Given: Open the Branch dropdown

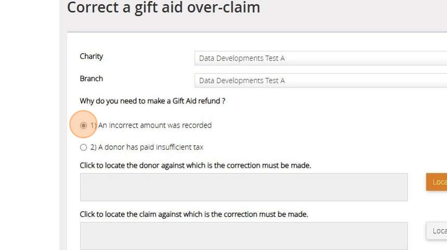Looking at the screenshot, I should [x=320, y=80].
